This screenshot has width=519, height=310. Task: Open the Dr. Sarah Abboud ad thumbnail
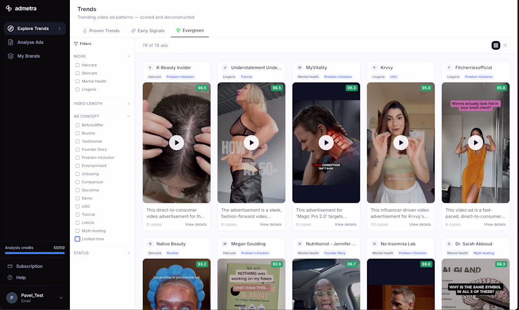coord(476,284)
